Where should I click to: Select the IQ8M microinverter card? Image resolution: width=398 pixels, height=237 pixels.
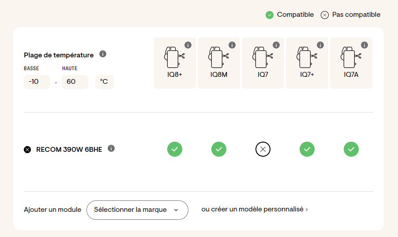[x=219, y=63]
